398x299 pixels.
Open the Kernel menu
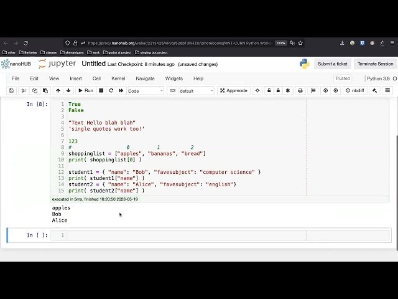click(x=118, y=78)
